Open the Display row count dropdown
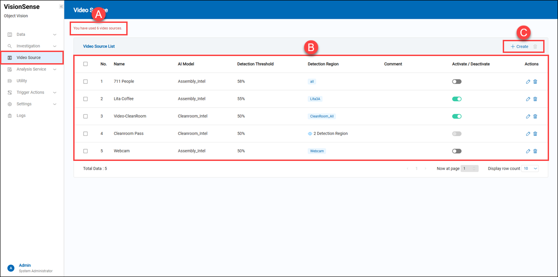558x277 pixels. pos(529,169)
